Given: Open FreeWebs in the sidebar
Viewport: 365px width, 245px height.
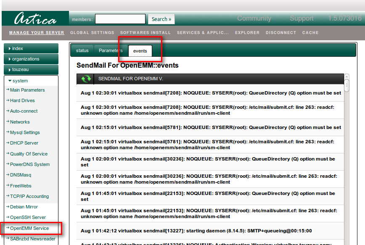Looking at the screenshot, I should pos(21,186).
